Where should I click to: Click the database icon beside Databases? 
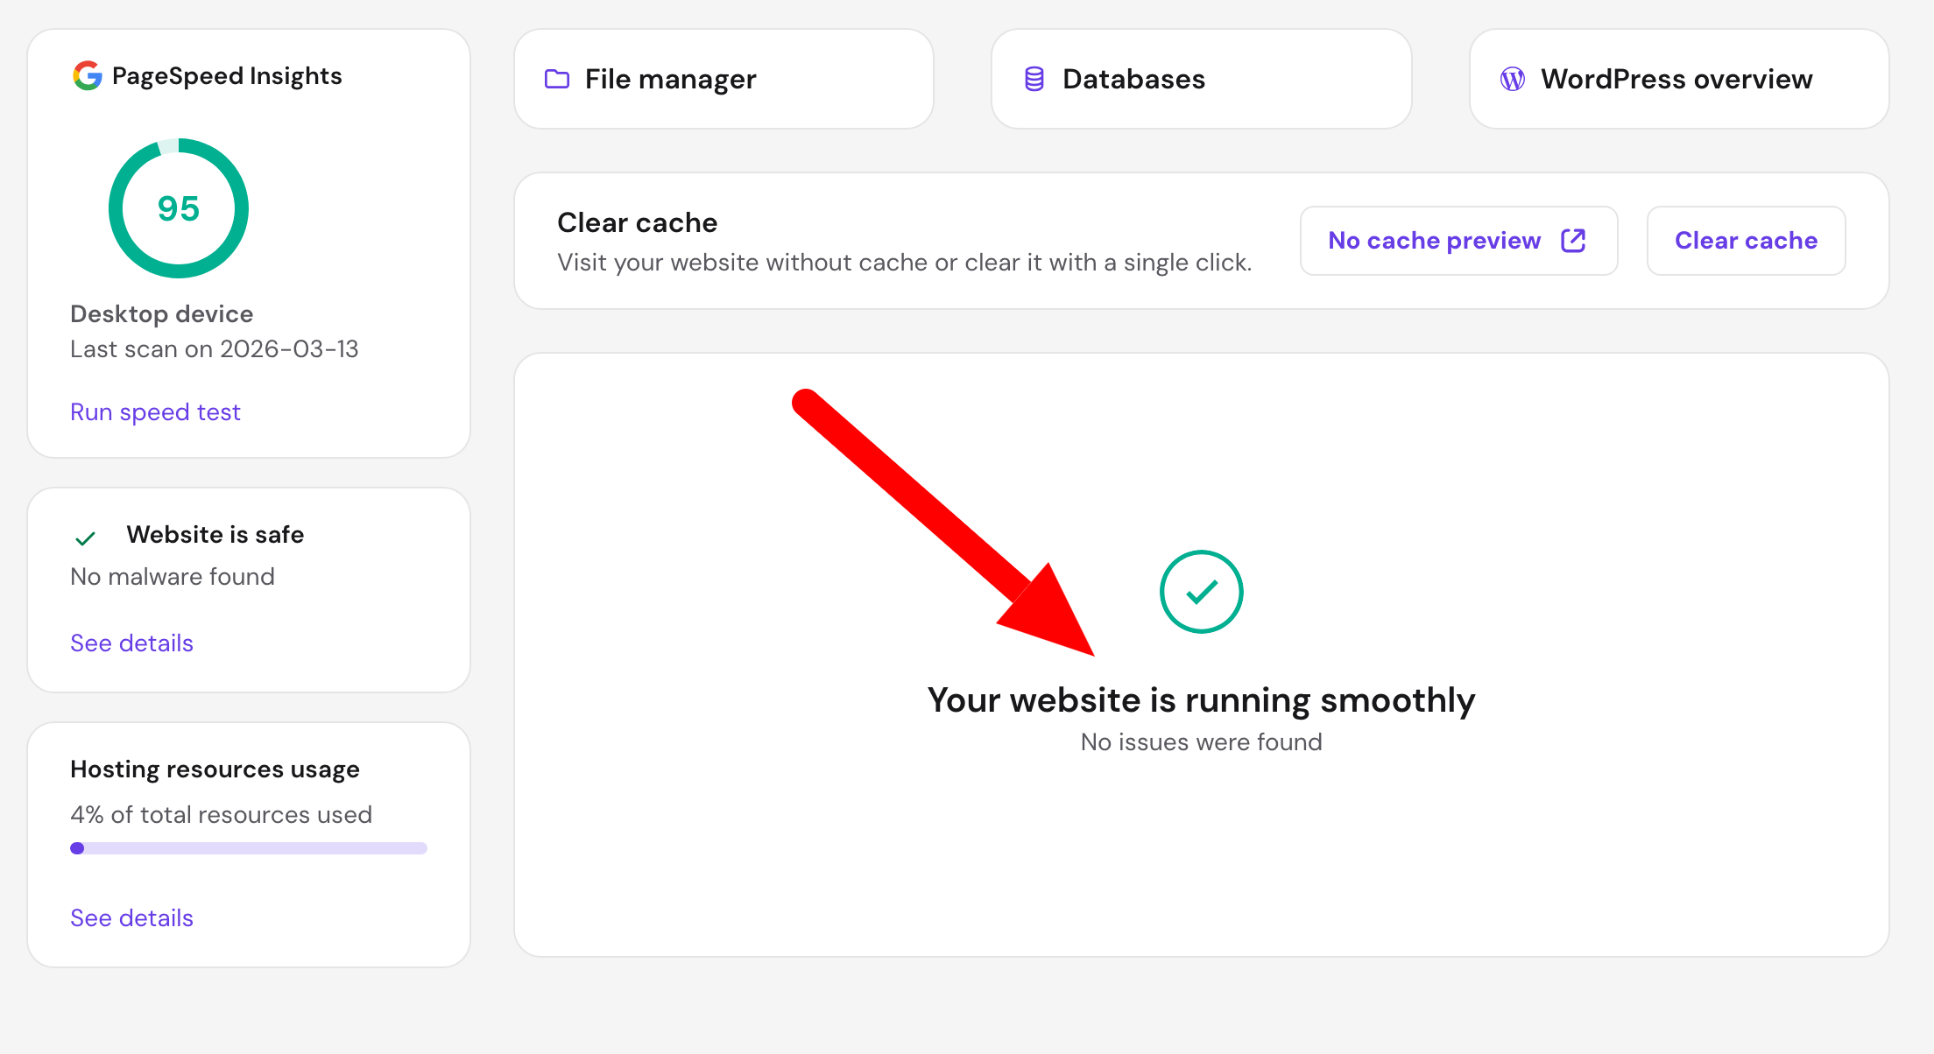(x=1034, y=80)
